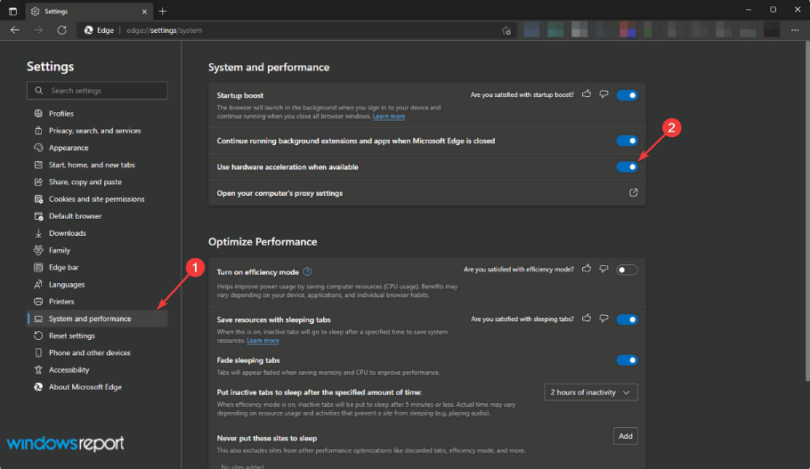Click Add for never-sleep sites
This screenshot has height=469, width=810.
625,436
